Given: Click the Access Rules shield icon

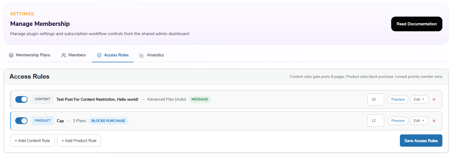Looking at the screenshot, I should [x=99, y=55].
